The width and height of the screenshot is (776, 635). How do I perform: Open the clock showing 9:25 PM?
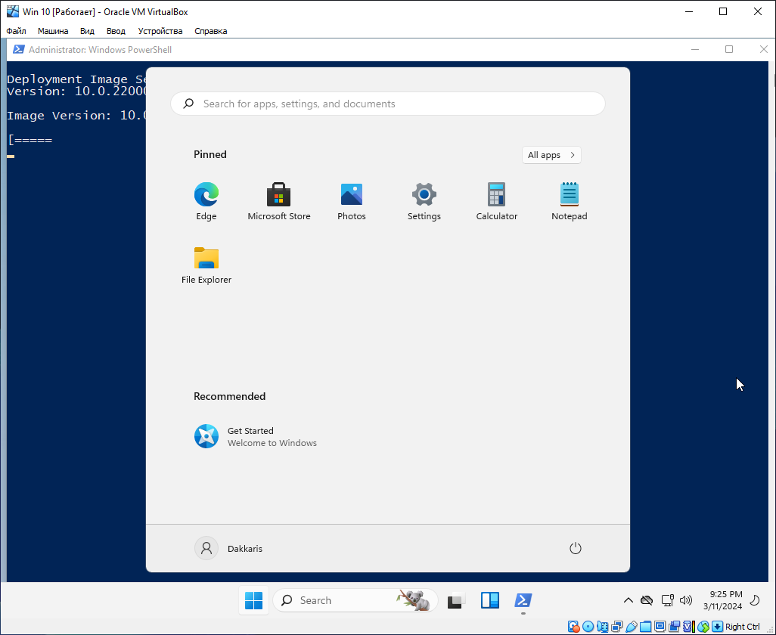(722, 600)
